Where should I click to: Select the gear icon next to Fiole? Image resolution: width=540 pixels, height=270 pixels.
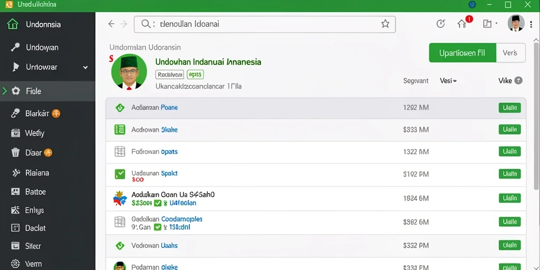point(16,91)
